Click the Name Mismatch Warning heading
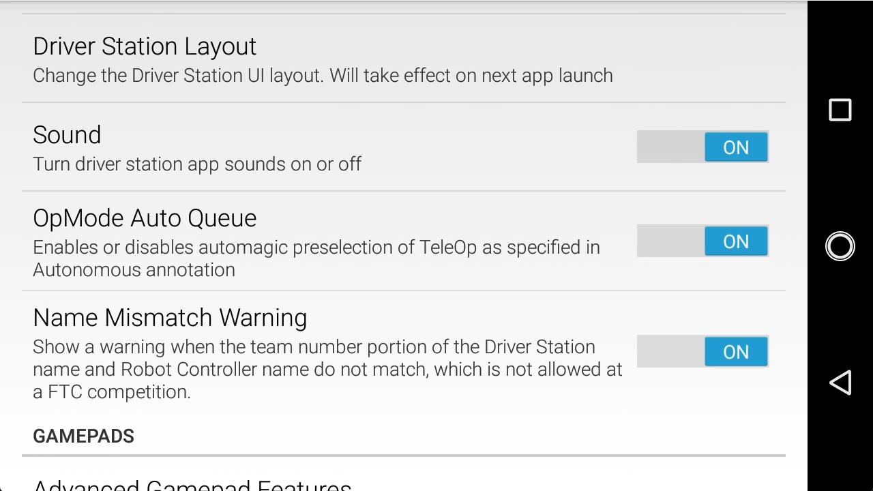 pos(170,318)
